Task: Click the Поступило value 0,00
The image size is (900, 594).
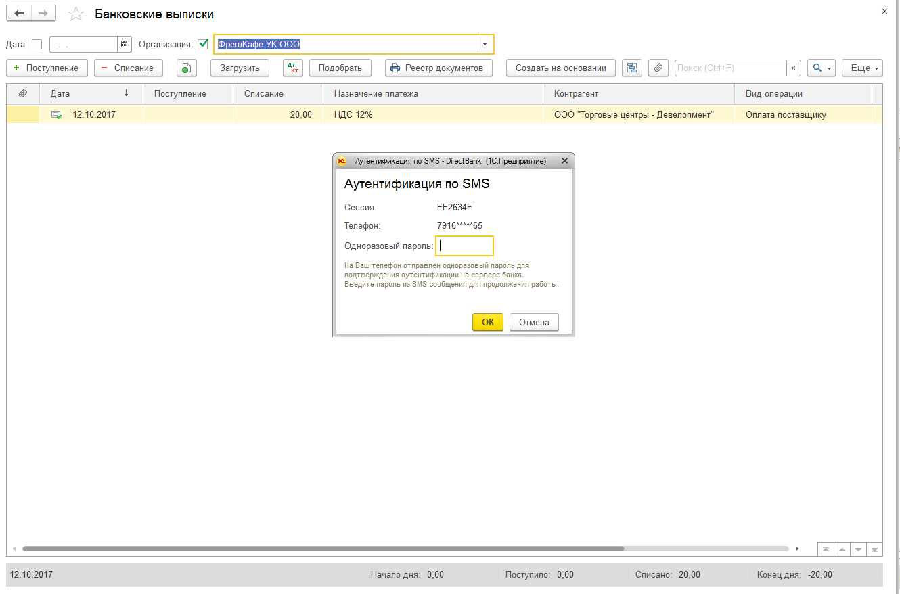Action: [564, 575]
